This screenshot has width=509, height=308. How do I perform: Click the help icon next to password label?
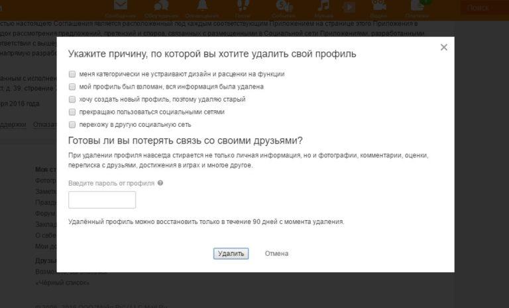click(160, 183)
